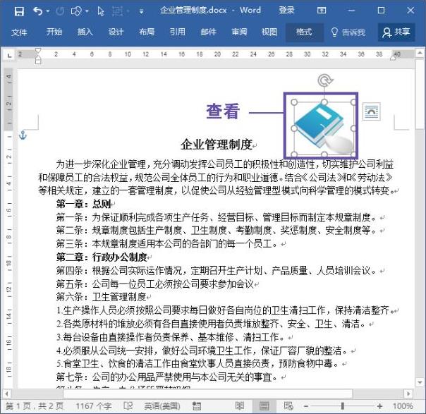Open the layout options button beside picture
Screen dimensions: 426x414
pyautogui.click(x=372, y=111)
